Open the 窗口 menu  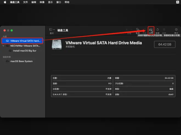(x=59, y=2)
